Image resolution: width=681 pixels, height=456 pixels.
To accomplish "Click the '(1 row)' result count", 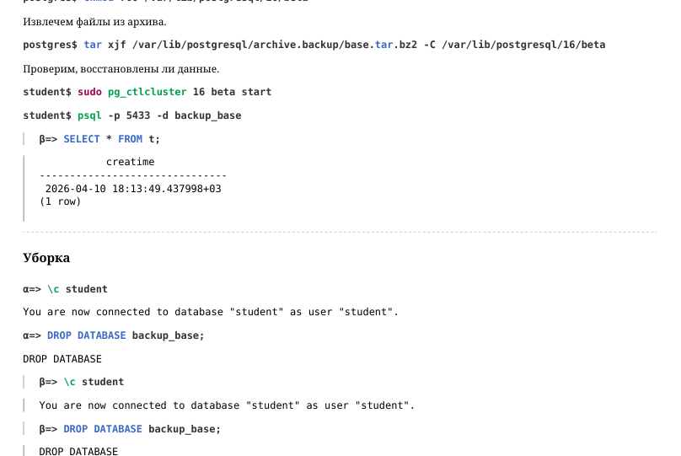I will [61, 201].
